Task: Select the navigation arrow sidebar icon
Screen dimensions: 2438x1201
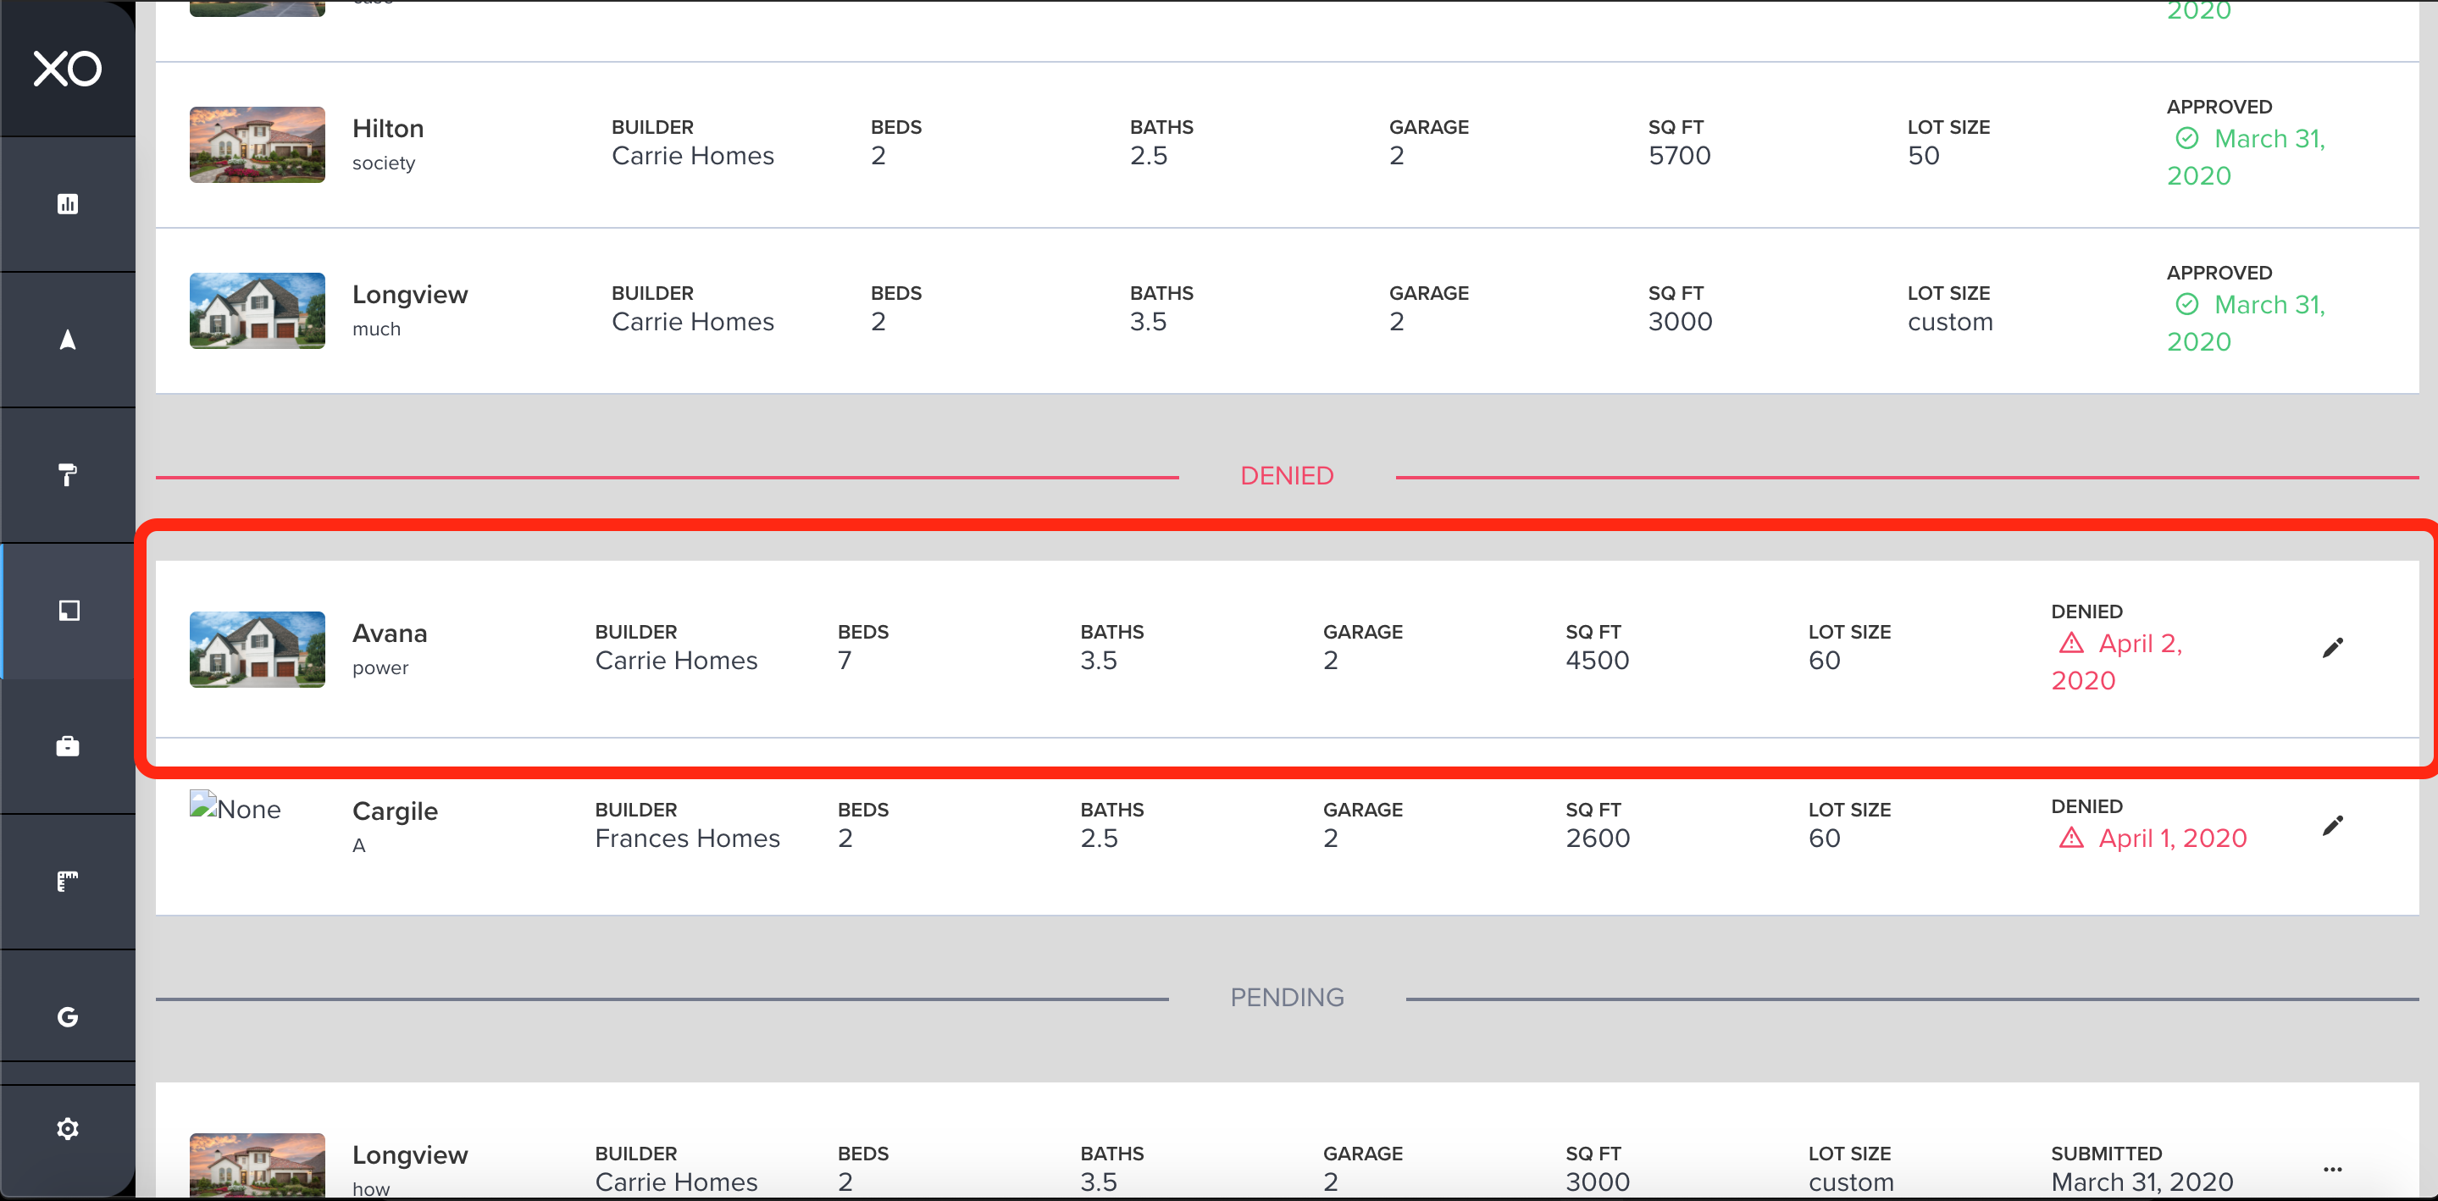Action: [x=67, y=340]
